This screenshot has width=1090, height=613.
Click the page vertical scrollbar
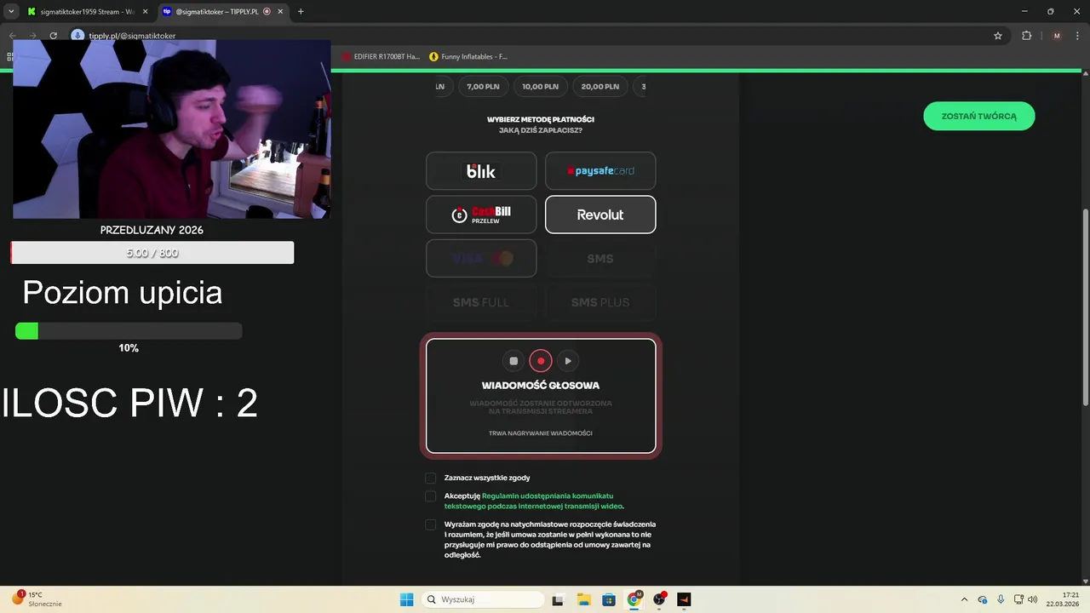pyautogui.click(x=1085, y=306)
